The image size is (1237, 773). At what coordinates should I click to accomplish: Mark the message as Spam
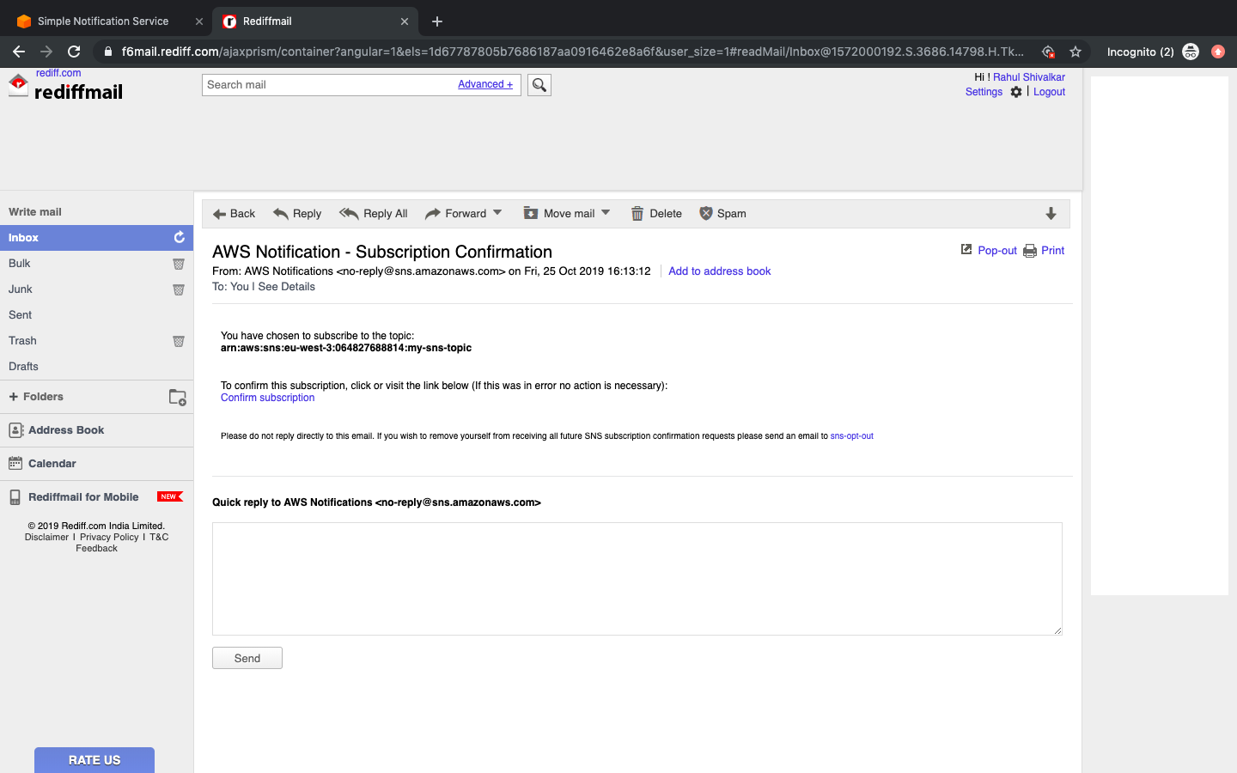722,213
